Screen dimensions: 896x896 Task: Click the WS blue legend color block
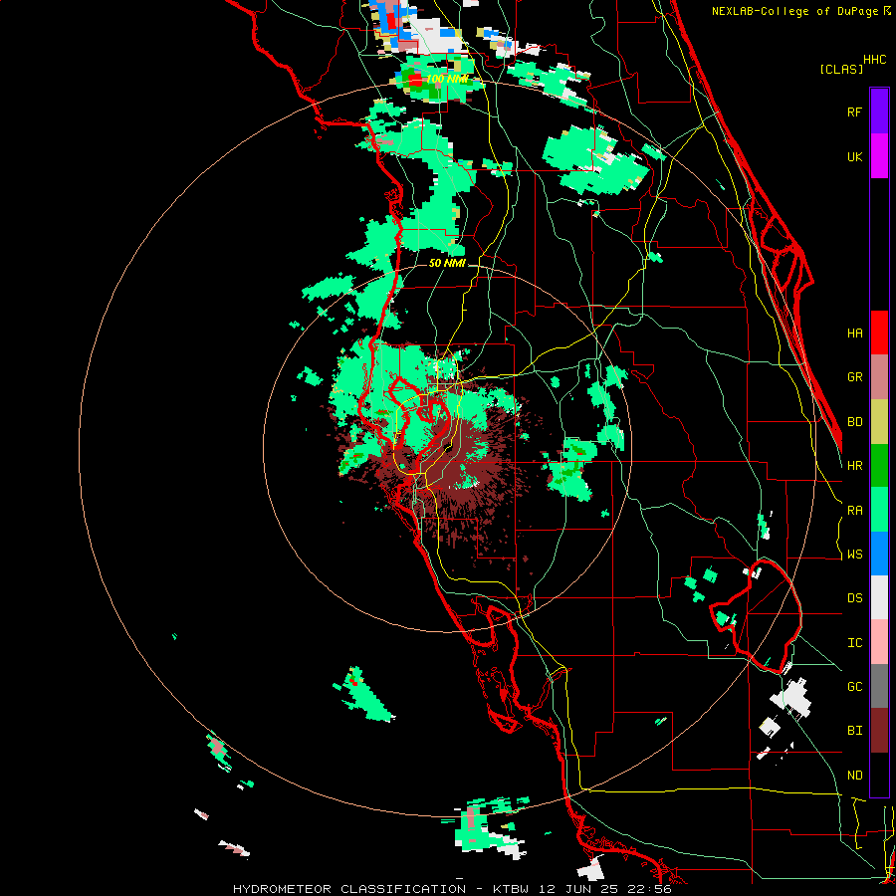(879, 554)
